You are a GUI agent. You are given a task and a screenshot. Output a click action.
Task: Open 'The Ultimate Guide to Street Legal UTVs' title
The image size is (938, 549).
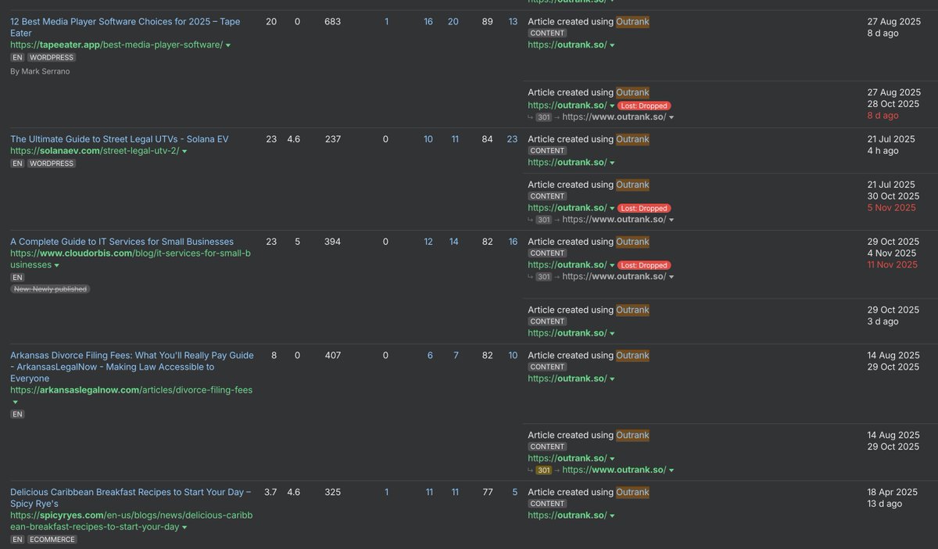coord(119,139)
